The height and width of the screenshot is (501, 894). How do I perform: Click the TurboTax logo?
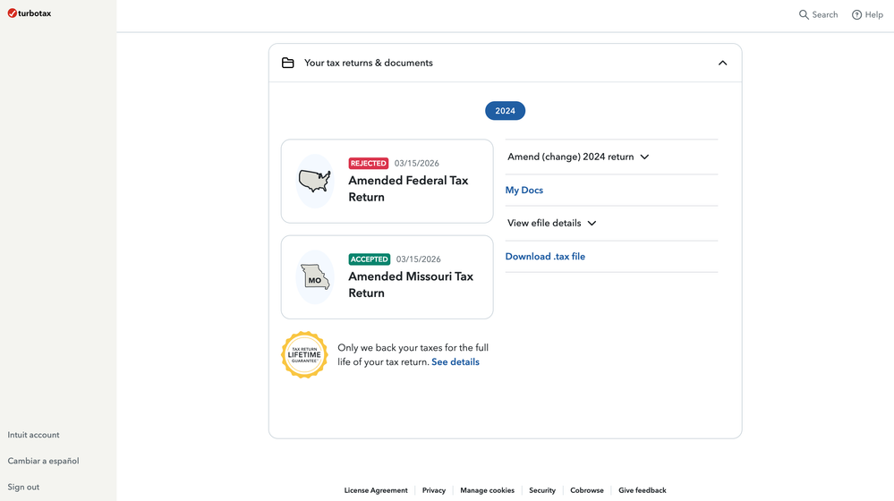pos(30,13)
